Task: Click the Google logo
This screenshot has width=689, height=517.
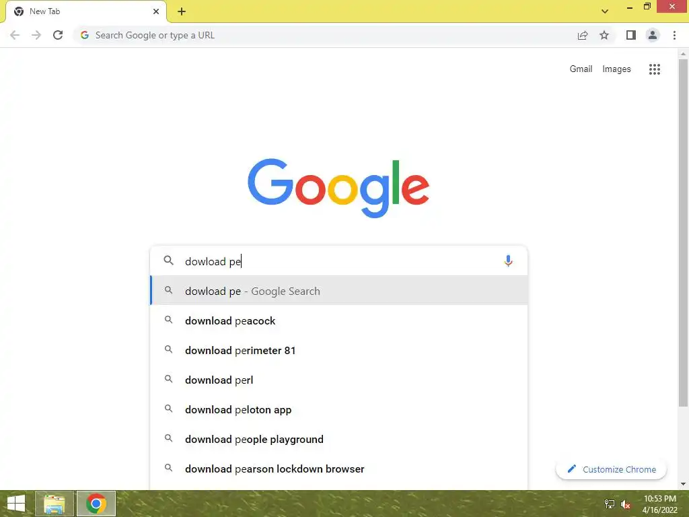Action: click(338, 188)
